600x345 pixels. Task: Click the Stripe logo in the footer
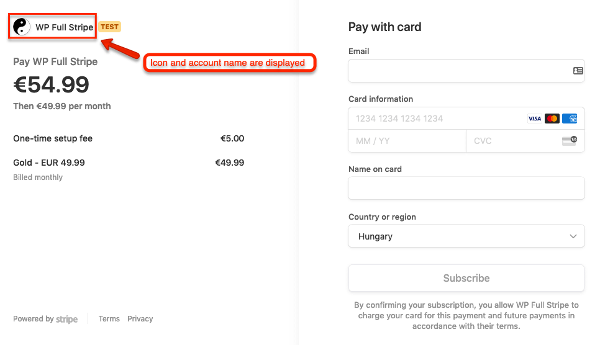pyautogui.click(x=67, y=319)
